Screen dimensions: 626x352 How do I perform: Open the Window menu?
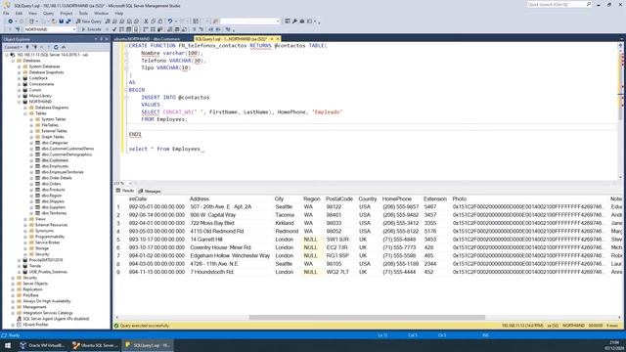pyautogui.click(x=101, y=13)
